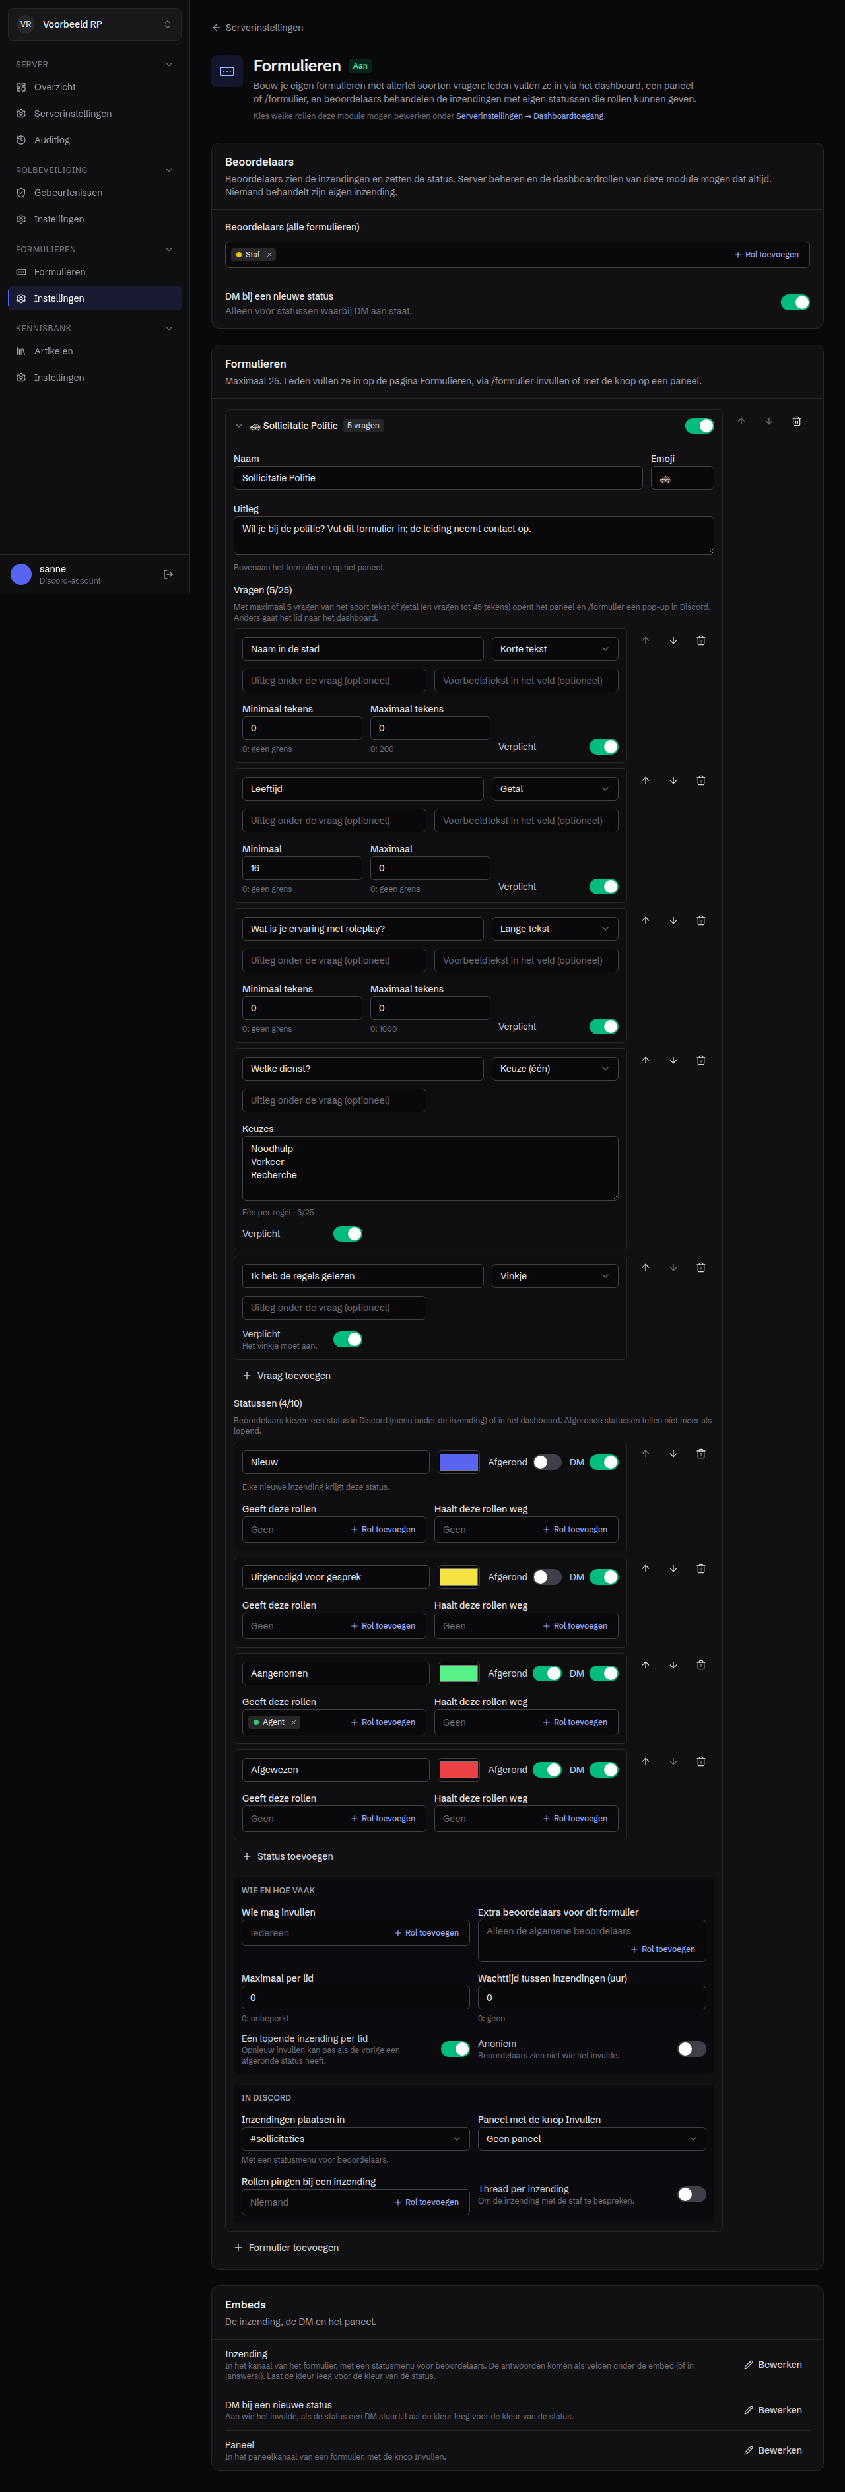Viewport: 845px width, 2492px height.
Task: Toggle DM for the Afgewezen status
Action: [604, 1769]
